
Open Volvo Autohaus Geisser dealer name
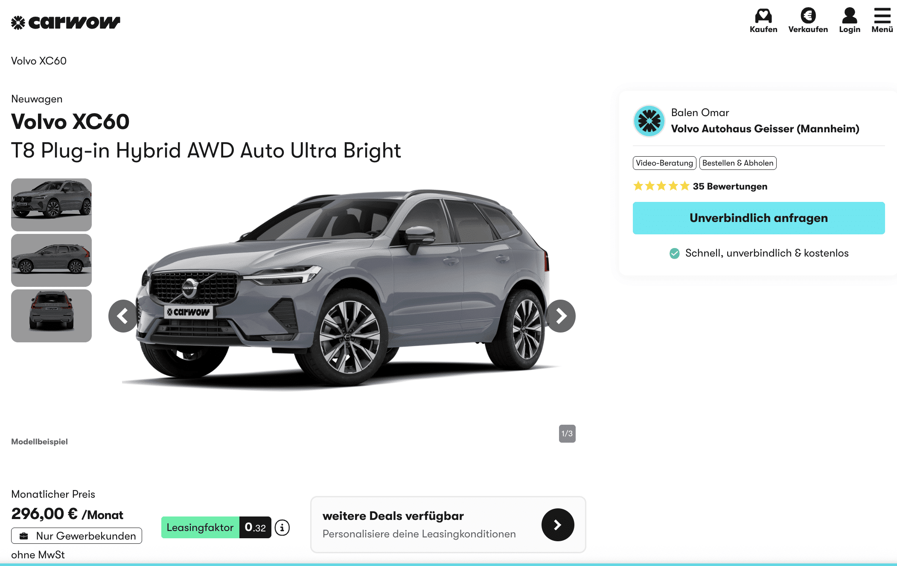tap(765, 129)
